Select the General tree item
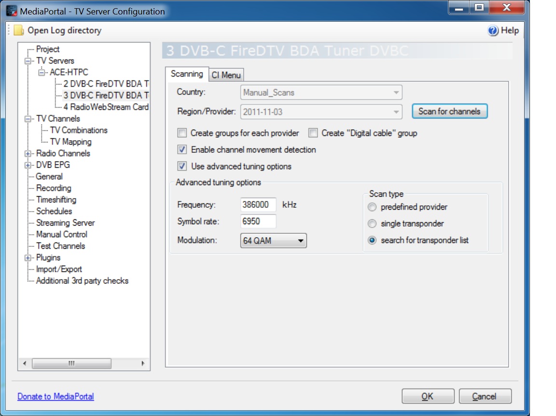The width and height of the screenshot is (556, 416). [x=49, y=176]
